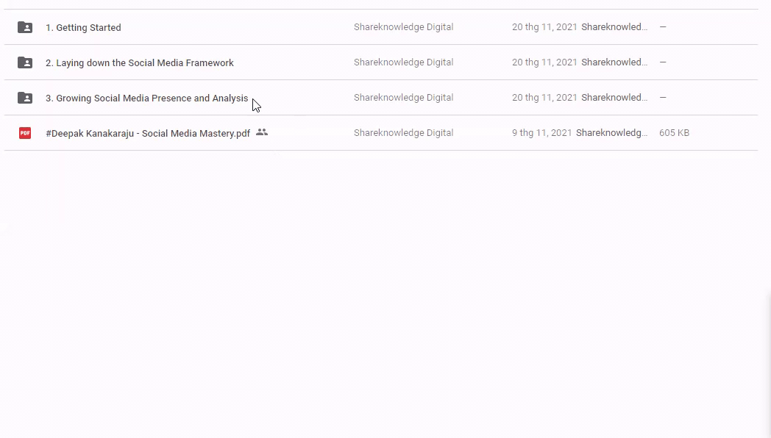Click the truncated Shareknowledg… modifier name in the PDF row
This screenshot has width=771, height=438.
pos(612,133)
